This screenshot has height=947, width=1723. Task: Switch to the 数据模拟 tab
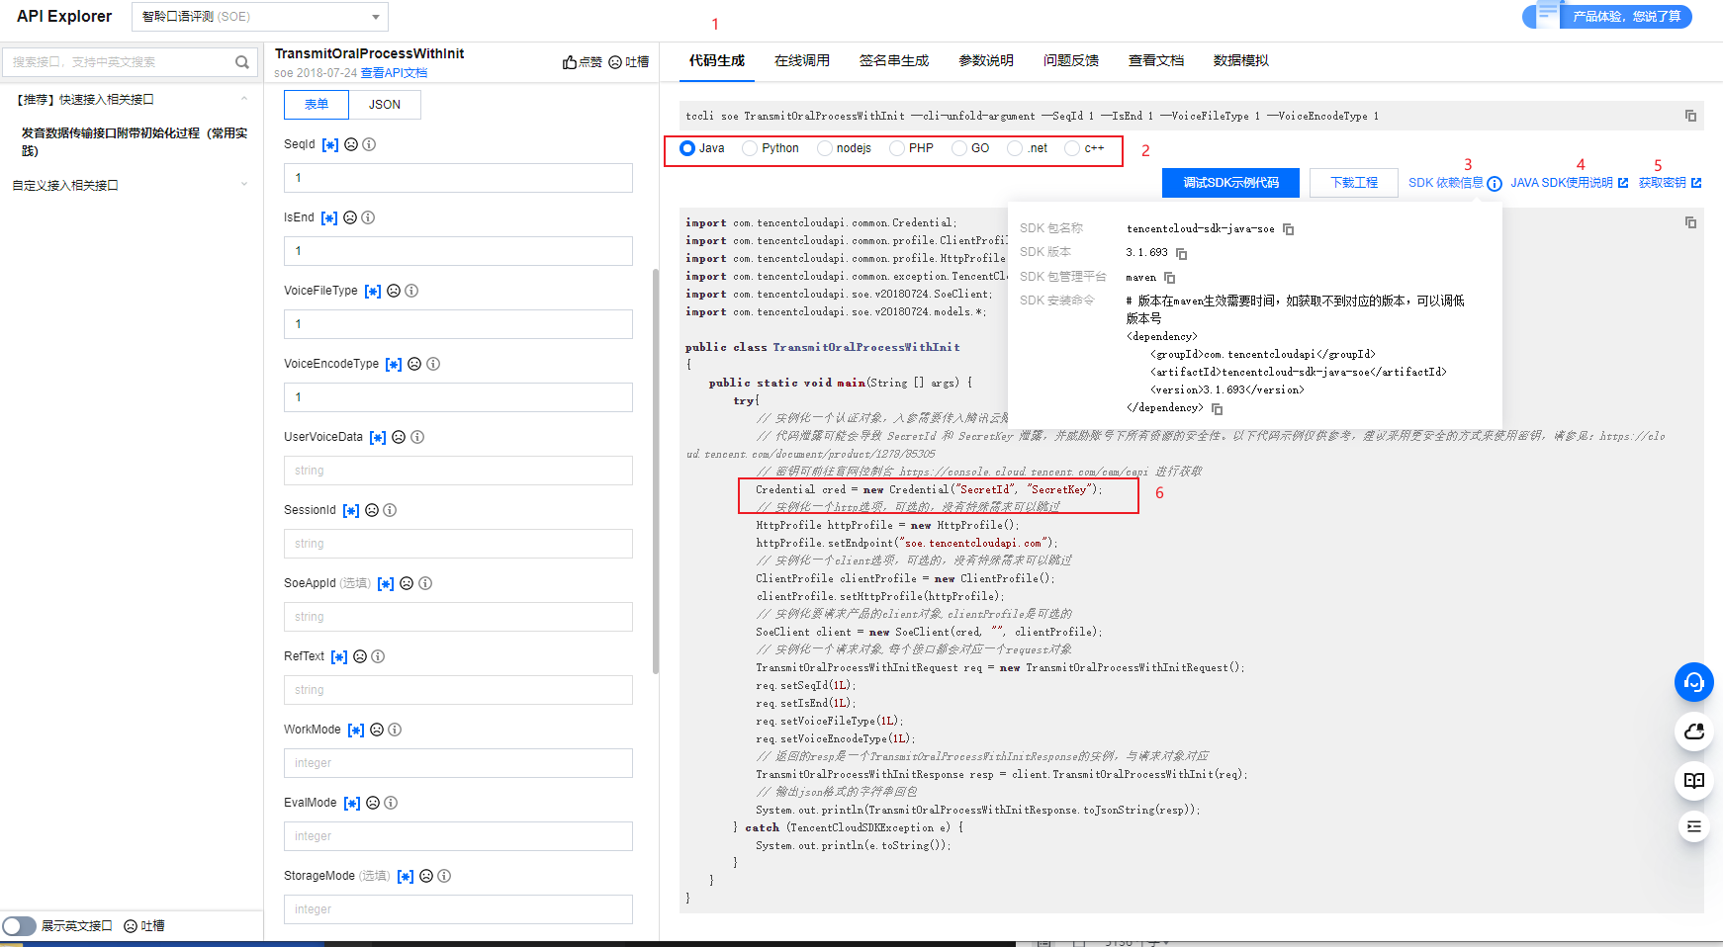(x=1241, y=60)
